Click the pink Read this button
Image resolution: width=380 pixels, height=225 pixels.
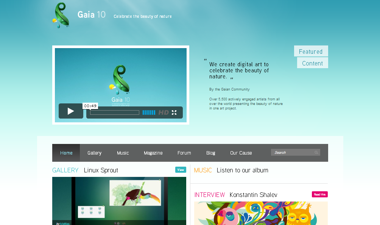320,194
